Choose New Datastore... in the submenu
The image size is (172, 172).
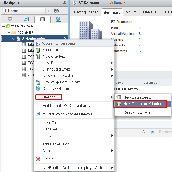coord(143,97)
